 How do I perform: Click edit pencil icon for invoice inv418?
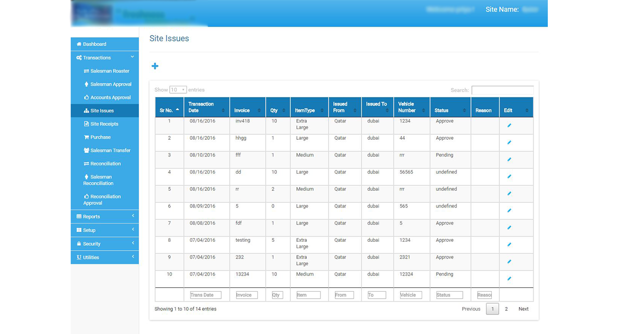[x=509, y=126]
